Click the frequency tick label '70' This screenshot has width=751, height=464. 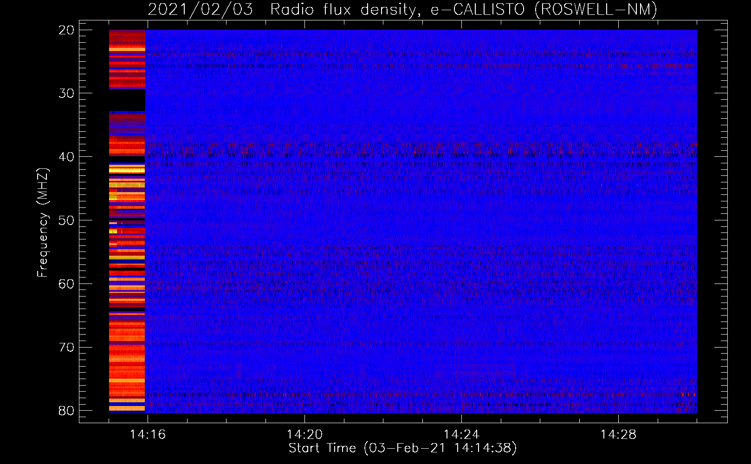coord(66,347)
